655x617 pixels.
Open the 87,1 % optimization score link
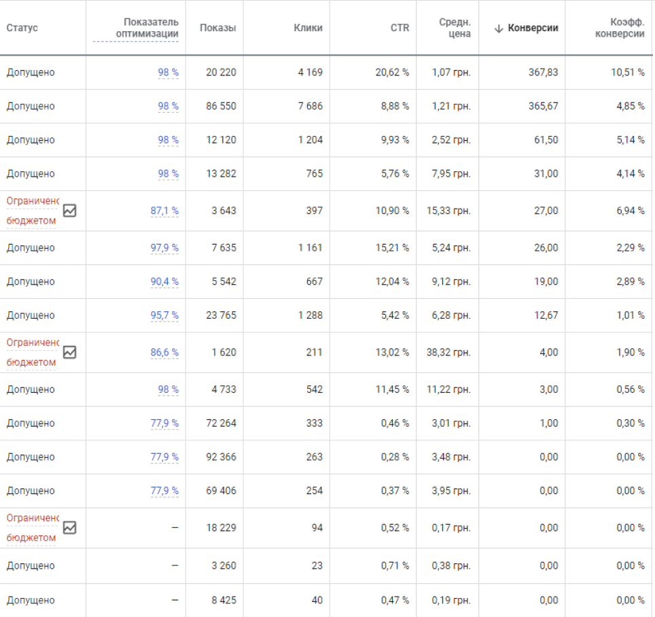(x=164, y=211)
